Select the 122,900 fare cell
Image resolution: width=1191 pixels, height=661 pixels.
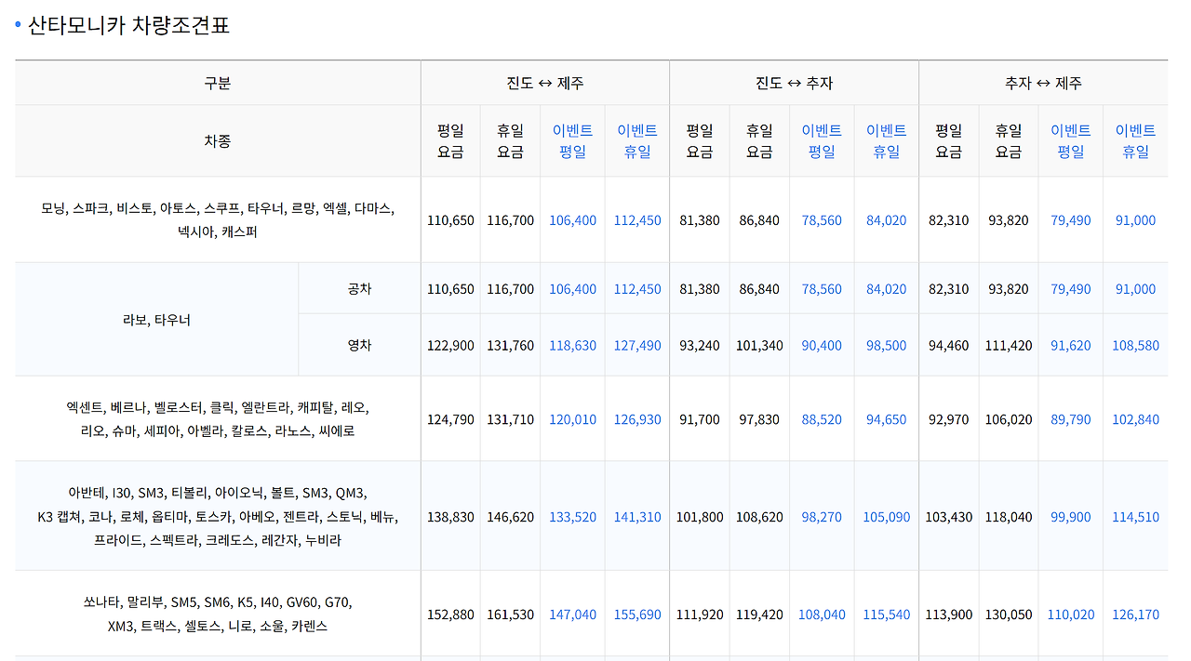click(450, 345)
